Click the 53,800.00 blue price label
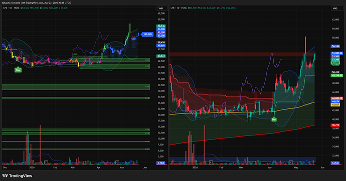This screenshot has height=181, width=346. click(337, 53)
